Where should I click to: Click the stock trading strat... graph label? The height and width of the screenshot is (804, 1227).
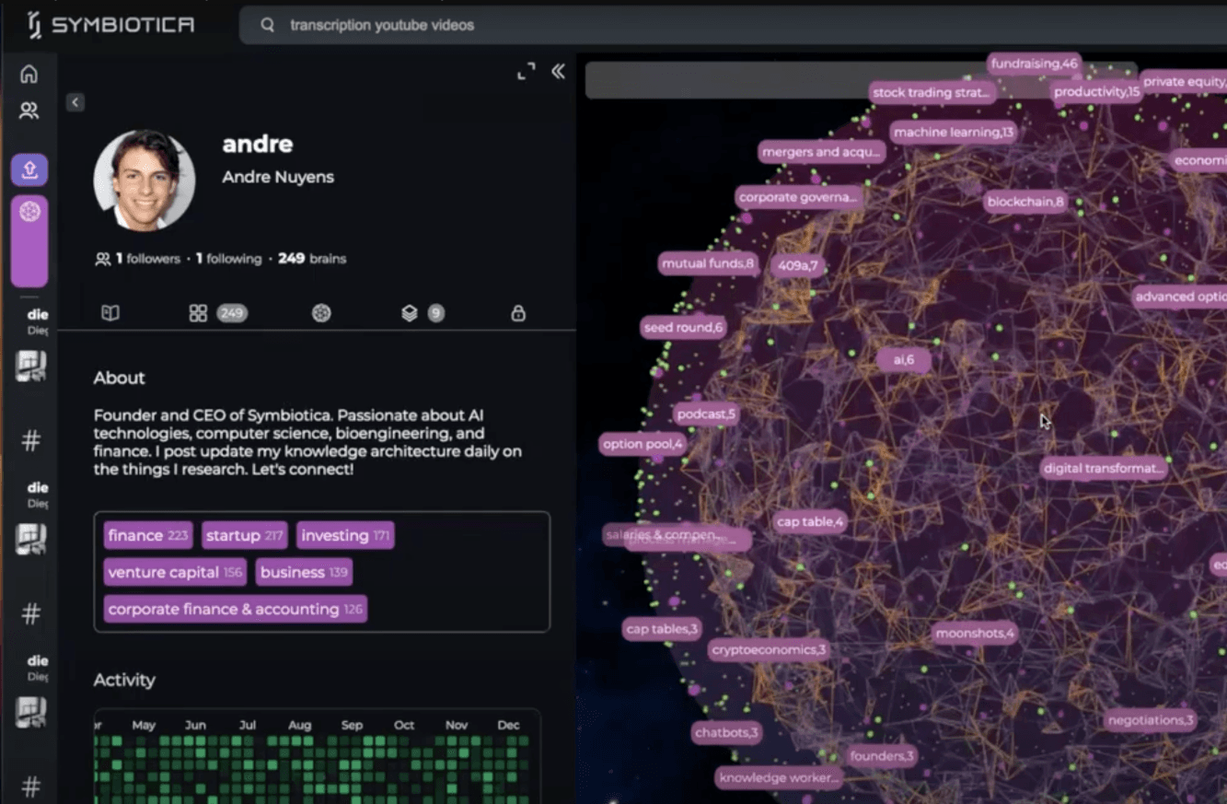933,92
